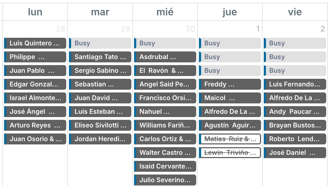Open the Luis Quintero event on Monday
The width and height of the screenshot is (330, 186).
pos(35,43)
